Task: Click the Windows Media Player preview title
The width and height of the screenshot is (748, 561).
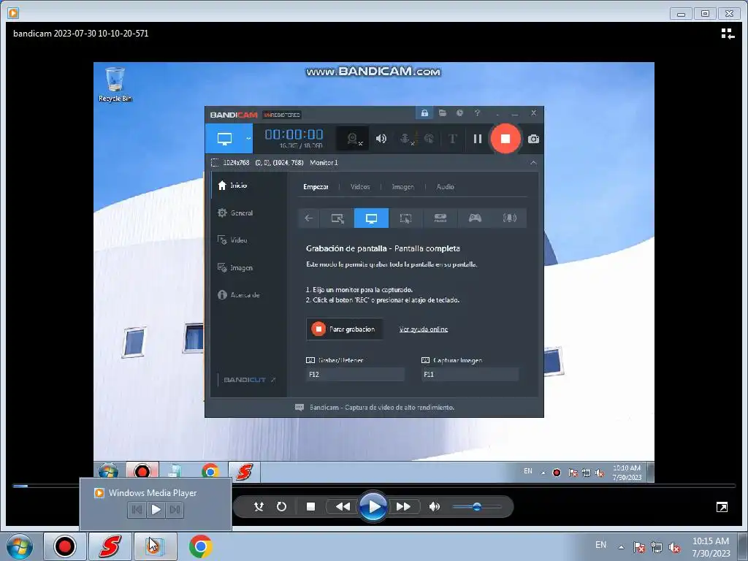Action: click(152, 493)
